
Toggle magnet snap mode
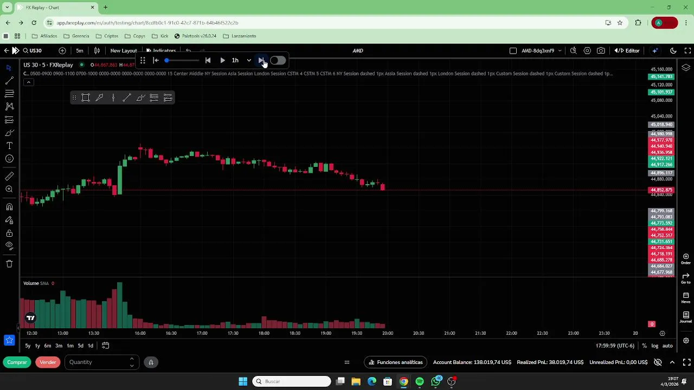pos(9,207)
